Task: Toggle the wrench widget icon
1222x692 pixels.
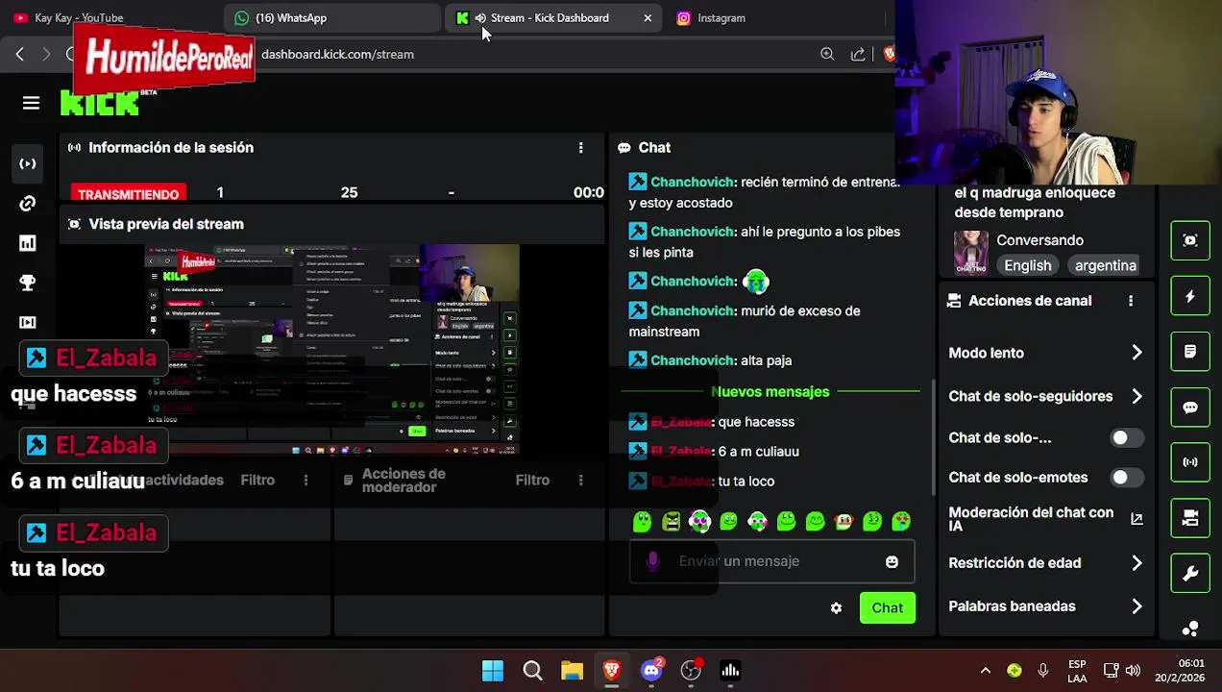Action: [1190, 574]
